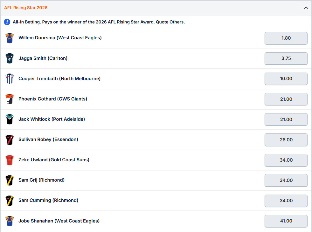
Task: Click Essendon jersey beside Sullivan Robey
Action: click(10, 139)
